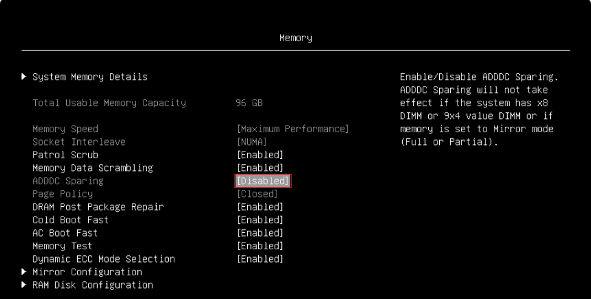
Task: Expand the System Memory Details arrow
Action: click(x=24, y=77)
